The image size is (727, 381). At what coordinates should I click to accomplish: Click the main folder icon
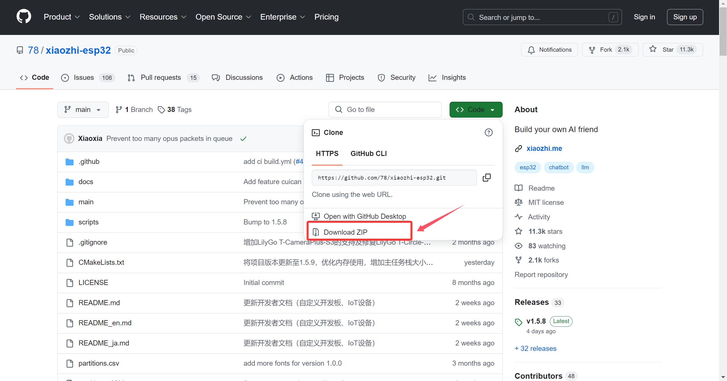click(x=70, y=202)
